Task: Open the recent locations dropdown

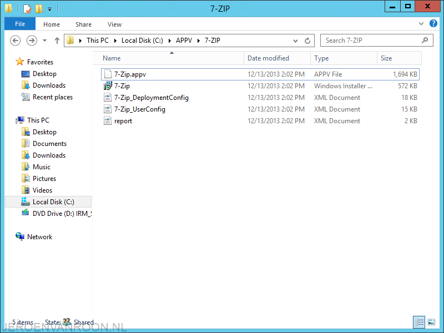Action: [x=45, y=41]
